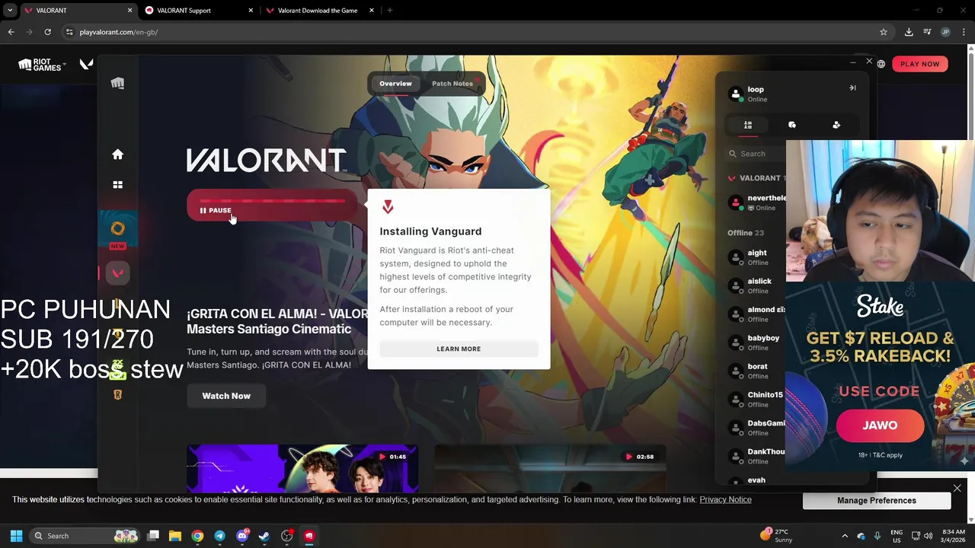Open OBS Studio from taskbar

point(286,536)
